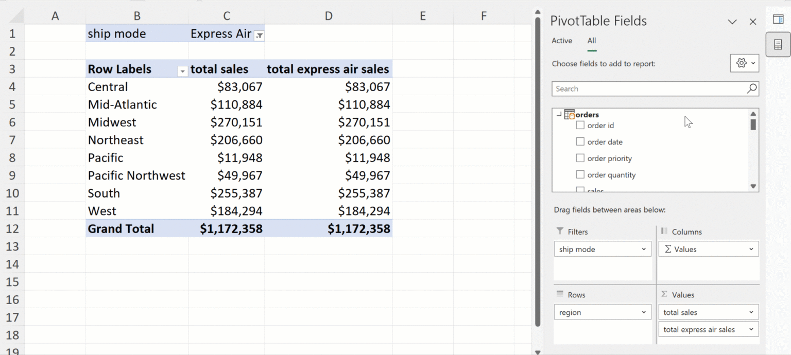Viewport: 791px width, 355px height.
Task: Close the PivotTable Fields pane
Action: 753,22
